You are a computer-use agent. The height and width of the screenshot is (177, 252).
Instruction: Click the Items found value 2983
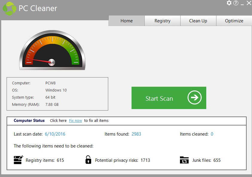(136, 134)
